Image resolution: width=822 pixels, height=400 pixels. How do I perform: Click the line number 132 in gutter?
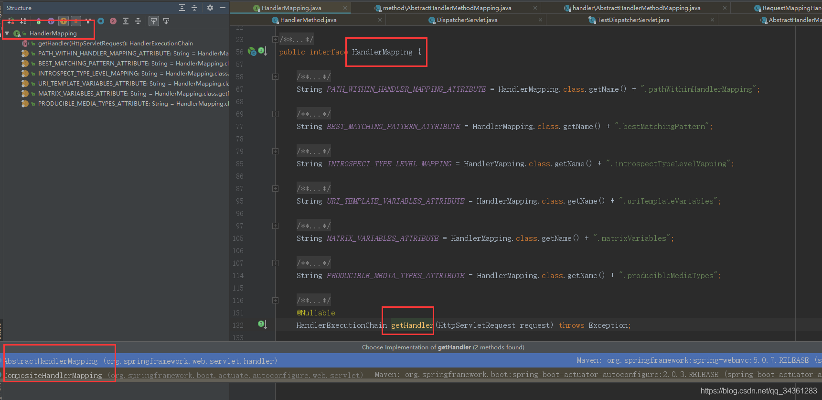coord(238,325)
